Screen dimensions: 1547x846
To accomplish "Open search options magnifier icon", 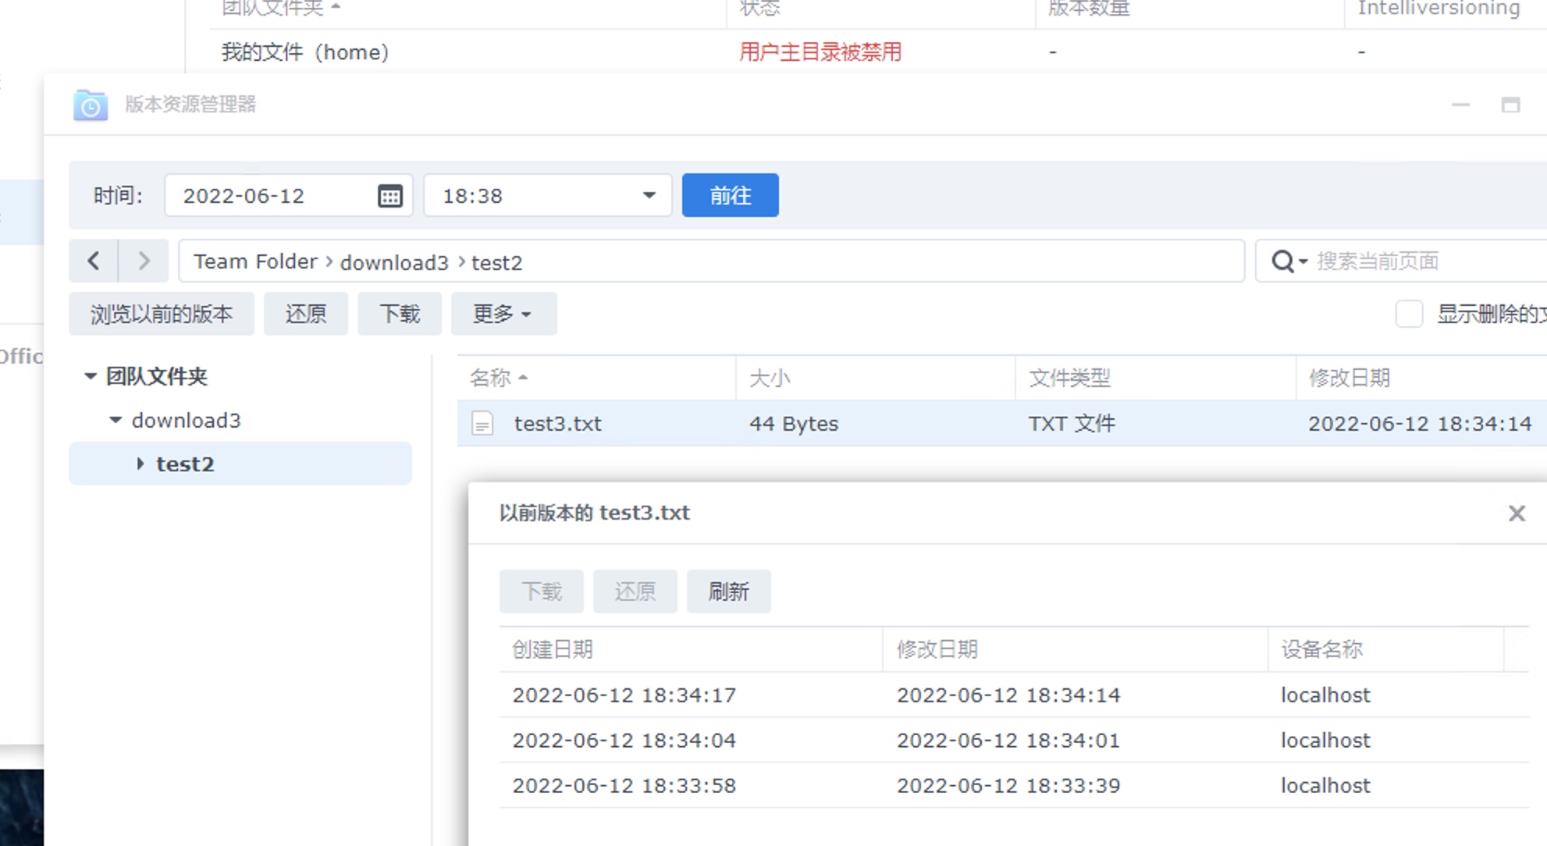I will point(1289,261).
